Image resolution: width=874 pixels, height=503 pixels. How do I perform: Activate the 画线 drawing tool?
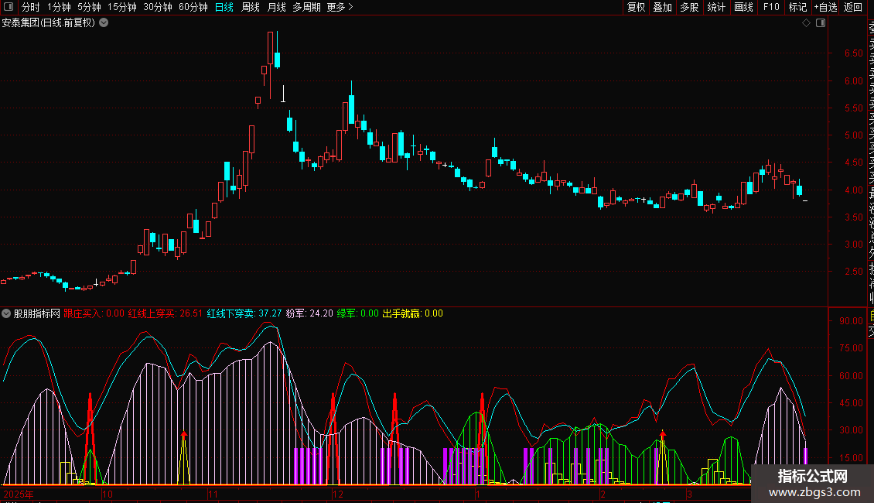(743, 7)
